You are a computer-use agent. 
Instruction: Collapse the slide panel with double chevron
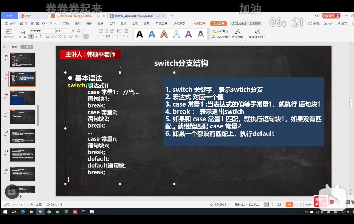pyautogui.click(x=4, y=47)
